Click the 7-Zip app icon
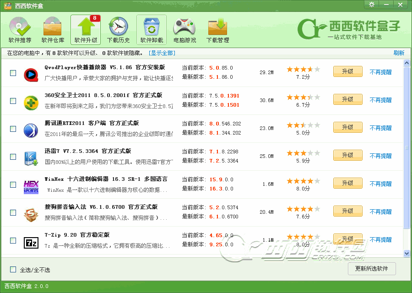Screen dimensions: 412x293 pyautogui.click(x=31, y=243)
